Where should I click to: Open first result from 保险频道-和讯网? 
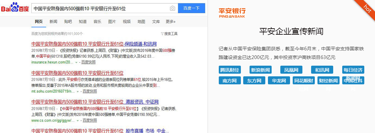pos(94,44)
